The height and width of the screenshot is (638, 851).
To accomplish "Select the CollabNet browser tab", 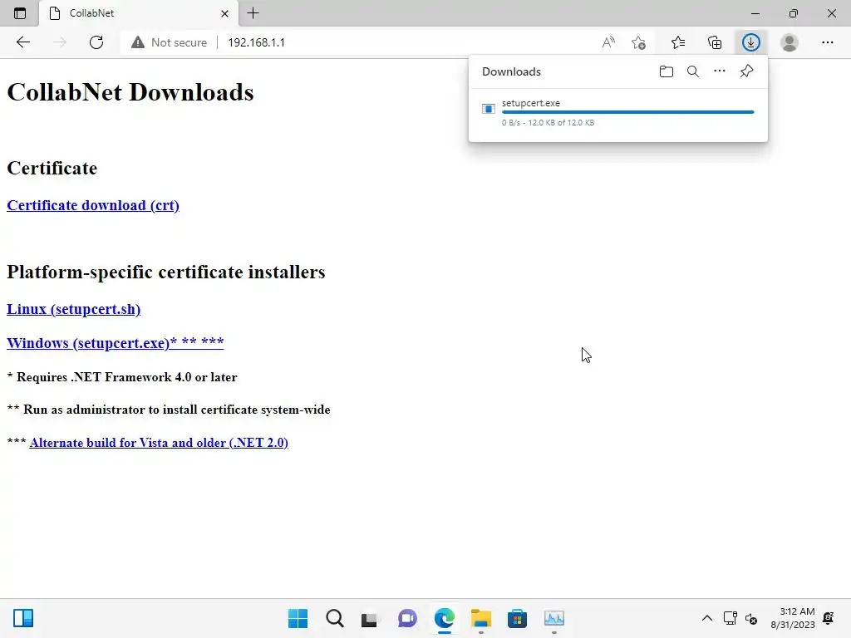I will click(139, 13).
